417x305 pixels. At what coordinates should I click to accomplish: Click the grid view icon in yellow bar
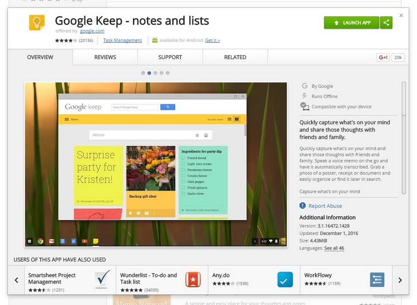click(x=237, y=119)
